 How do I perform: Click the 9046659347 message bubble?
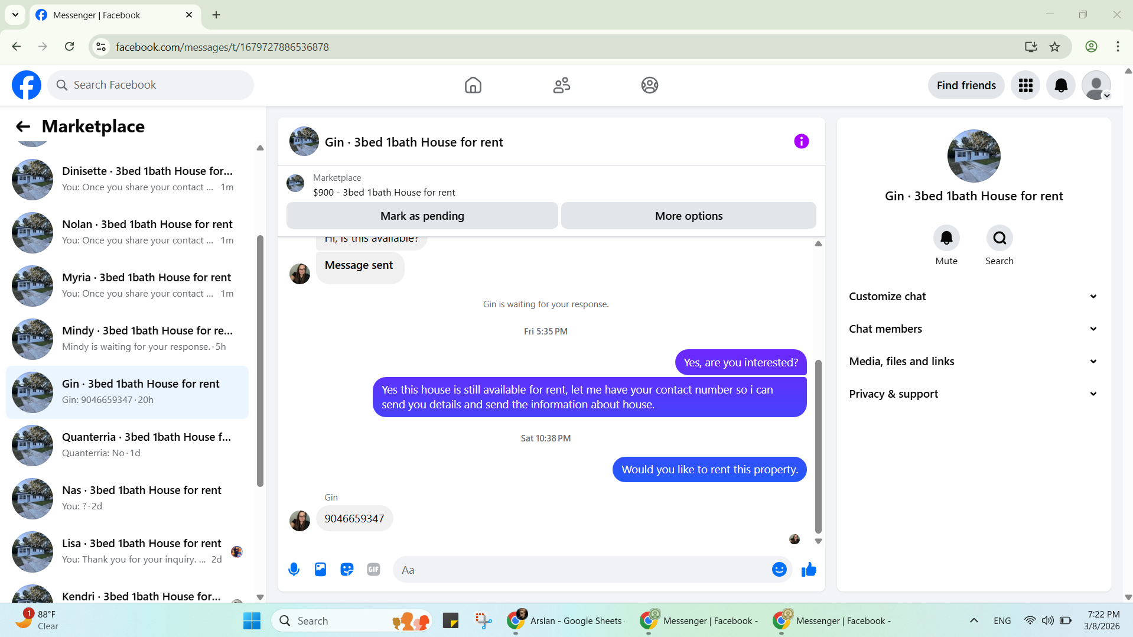354,519
